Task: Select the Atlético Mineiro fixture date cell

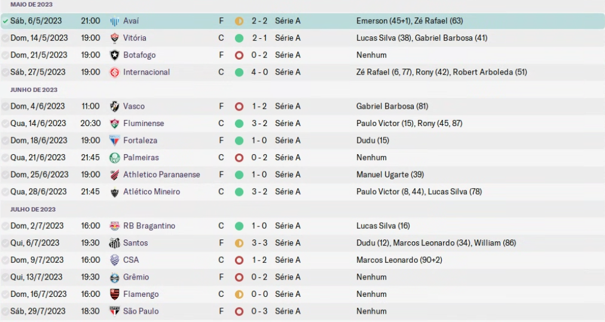Action: (39, 192)
